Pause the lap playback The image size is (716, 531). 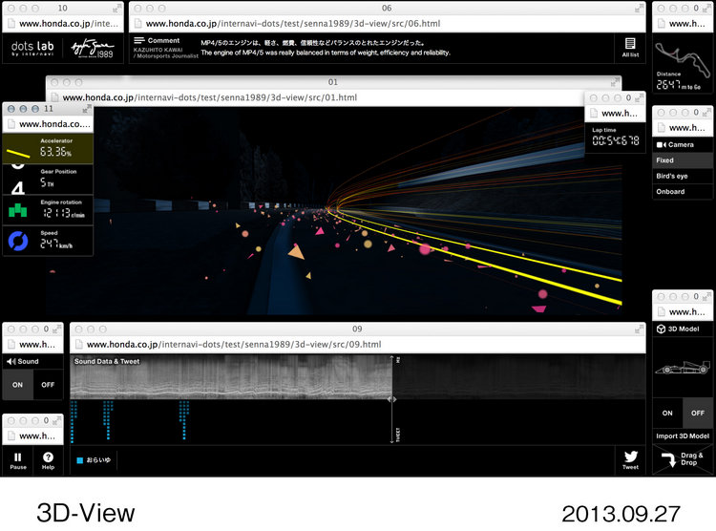(18, 458)
